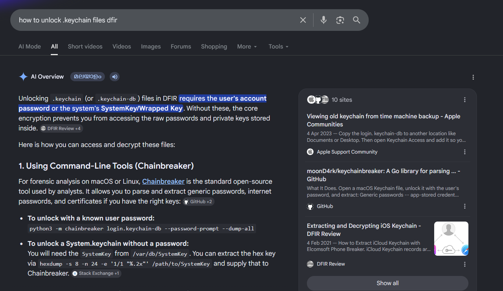This screenshot has width=503, height=291.
Task: Open the Chainbreaker hyperlink
Action: [x=163, y=181]
